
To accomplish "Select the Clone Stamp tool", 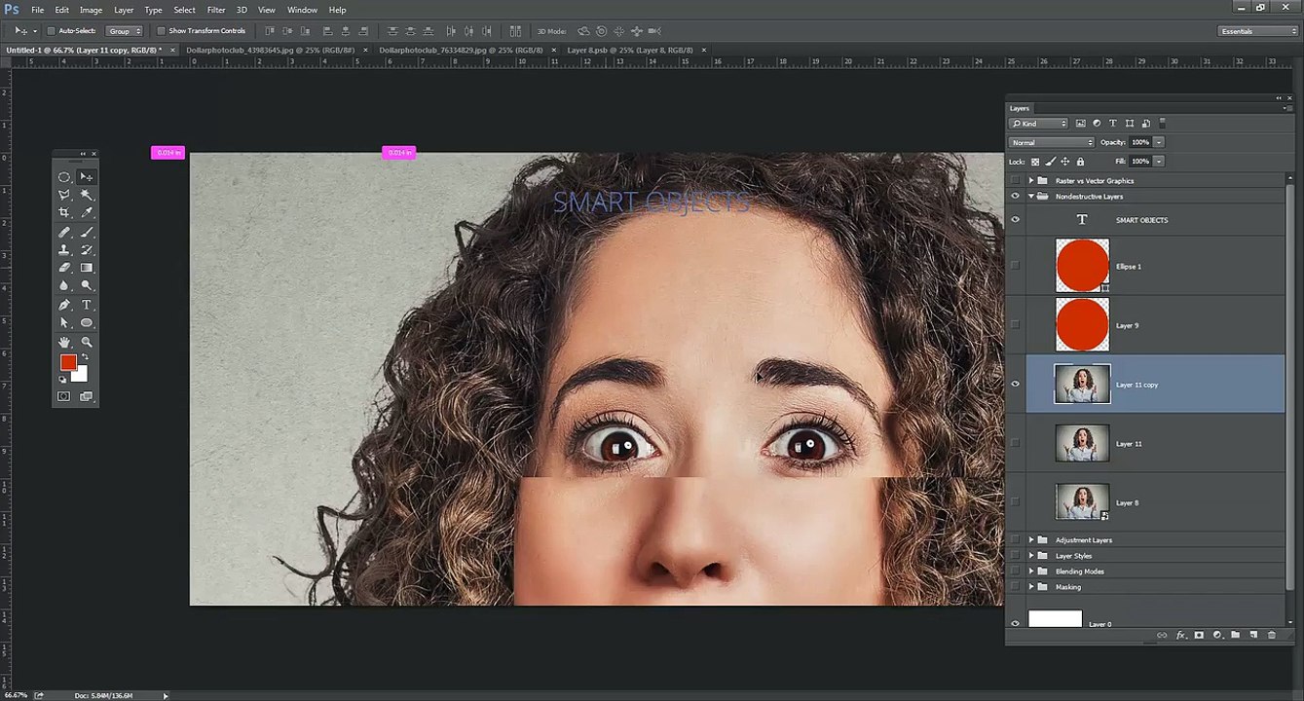I will (x=64, y=250).
